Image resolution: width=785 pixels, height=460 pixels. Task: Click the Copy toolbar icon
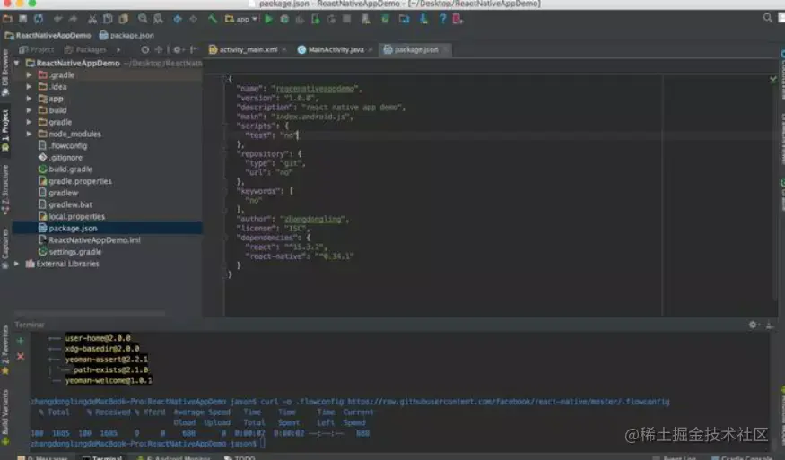(108, 19)
